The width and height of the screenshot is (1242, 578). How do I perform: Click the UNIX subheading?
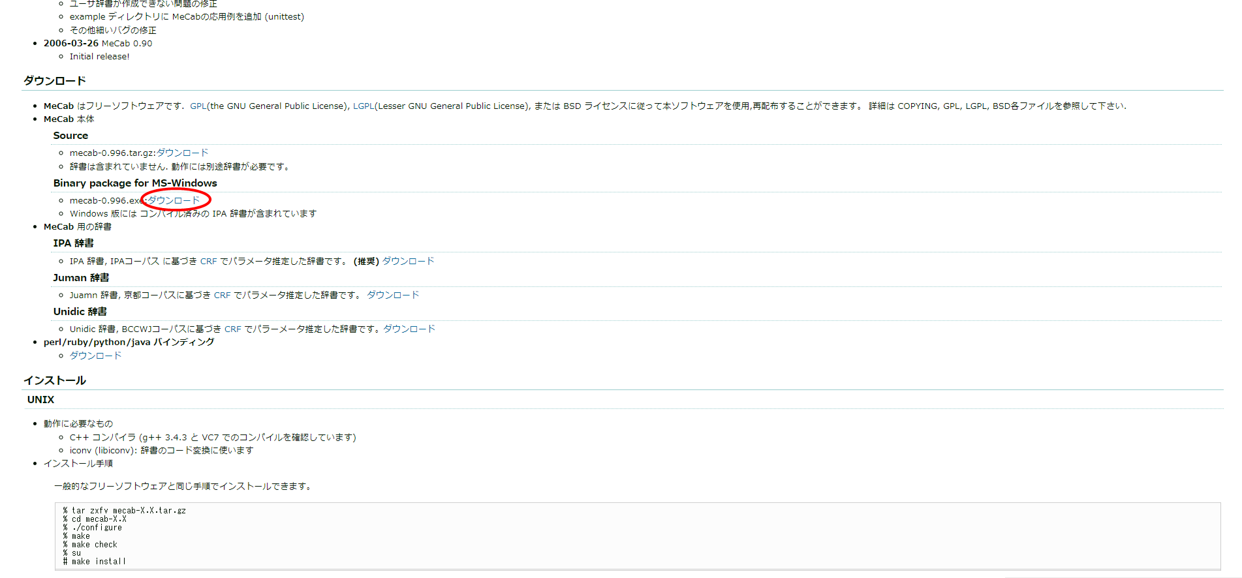tap(40, 400)
